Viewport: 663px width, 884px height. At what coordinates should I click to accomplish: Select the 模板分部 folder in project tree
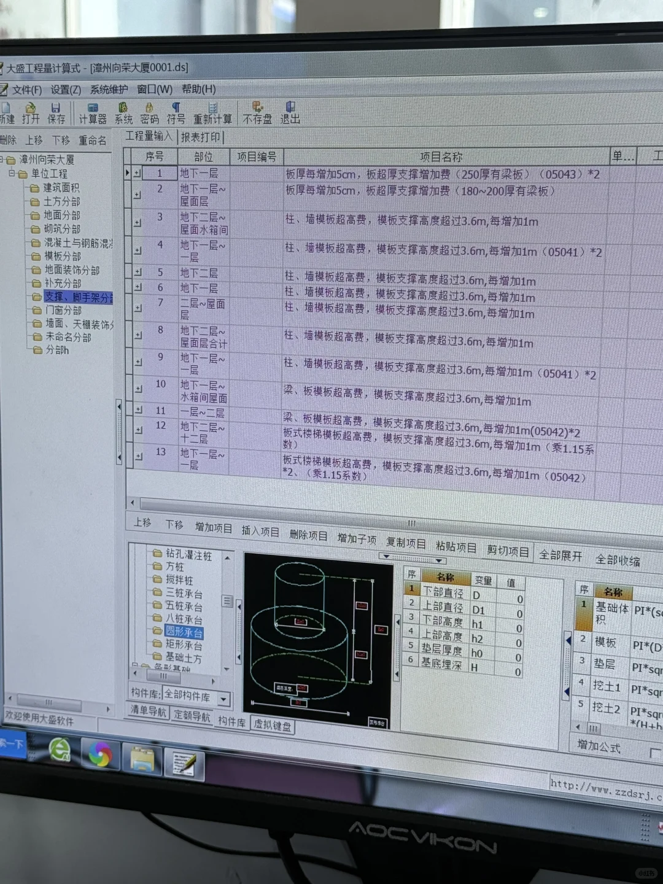tap(56, 256)
